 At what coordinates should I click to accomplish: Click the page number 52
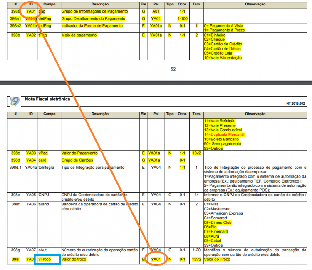[x=173, y=69]
